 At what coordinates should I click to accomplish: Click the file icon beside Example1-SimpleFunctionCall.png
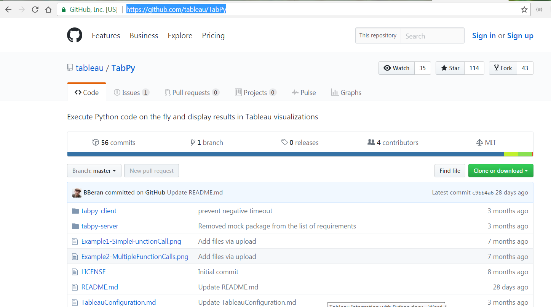click(x=75, y=241)
